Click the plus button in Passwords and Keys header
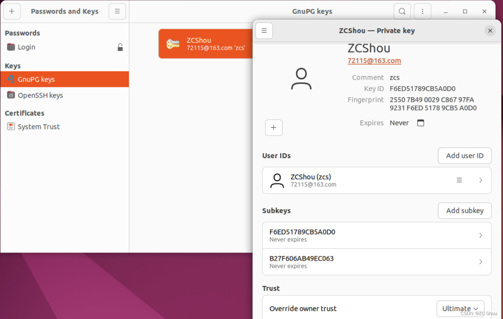 (12, 11)
